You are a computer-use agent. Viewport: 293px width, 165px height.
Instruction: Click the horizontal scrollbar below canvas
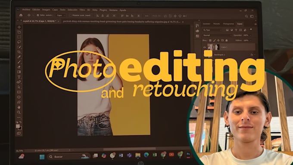click(x=129, y=149)
